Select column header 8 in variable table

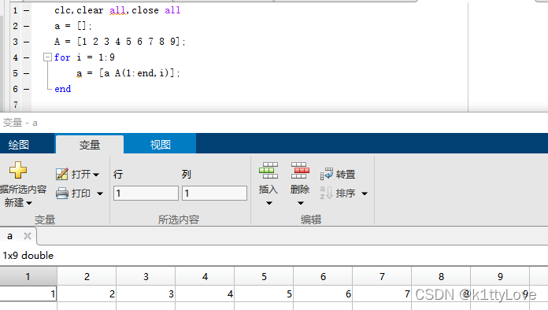click(x=441, y=276)
